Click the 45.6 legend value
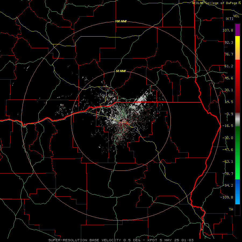Screen dimensions: 242x242 point(229,78)
